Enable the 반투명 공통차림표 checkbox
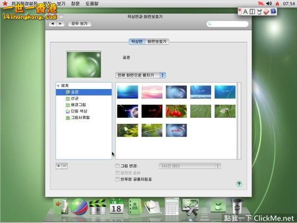 pos(117,179)
